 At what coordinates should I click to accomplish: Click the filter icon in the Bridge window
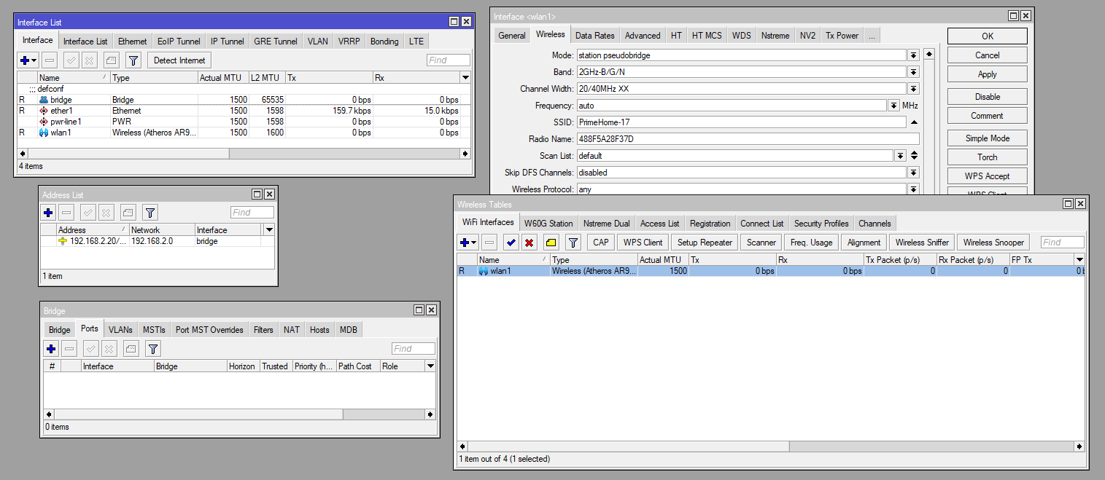pos(154,349)
